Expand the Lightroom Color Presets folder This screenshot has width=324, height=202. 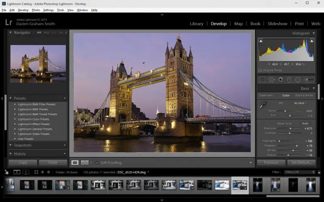click(x=15, y=119)
